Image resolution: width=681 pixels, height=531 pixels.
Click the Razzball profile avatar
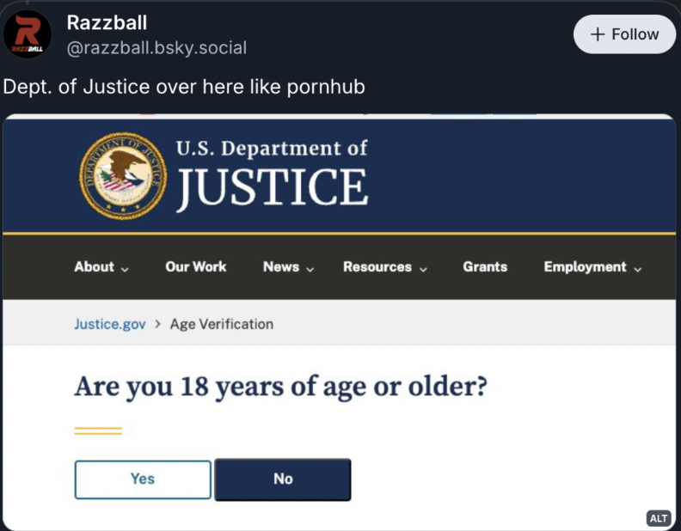(x=28, y=35)
